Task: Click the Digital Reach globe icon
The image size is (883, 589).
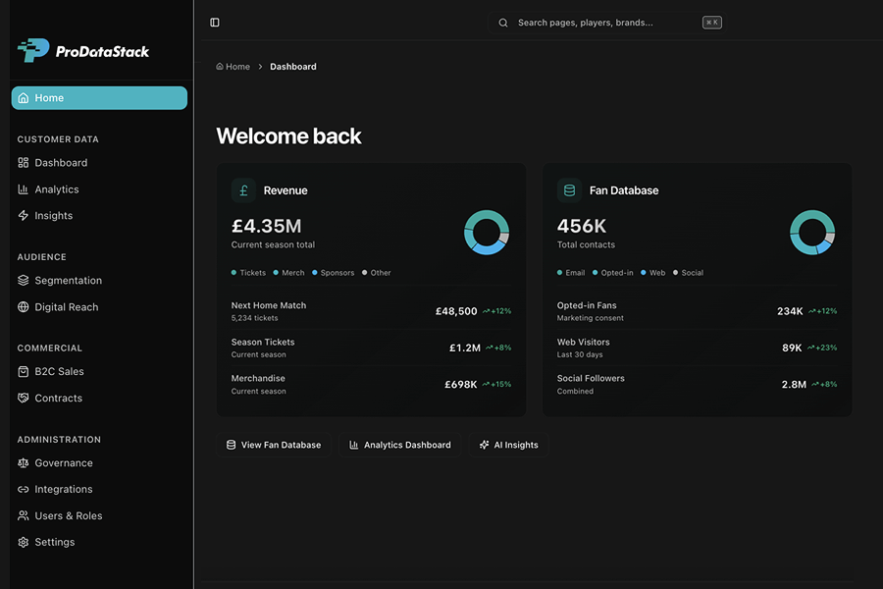Action: (x=24, y=307)
